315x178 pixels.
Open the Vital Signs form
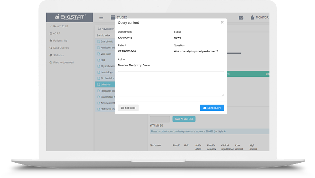[x=105, y=54]
